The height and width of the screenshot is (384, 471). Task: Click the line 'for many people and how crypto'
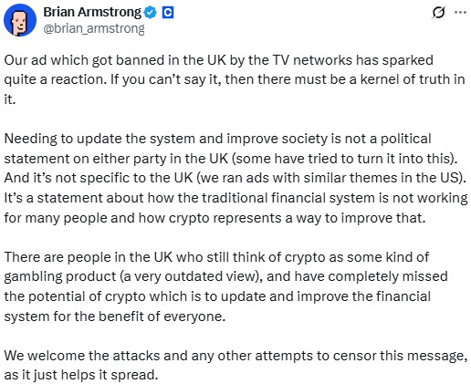215,218
